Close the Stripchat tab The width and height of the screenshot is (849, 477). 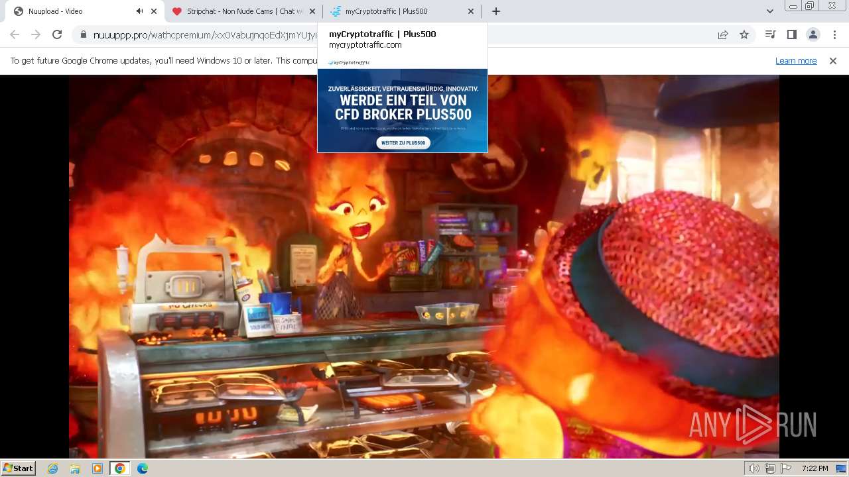click(x=312, y=11)
